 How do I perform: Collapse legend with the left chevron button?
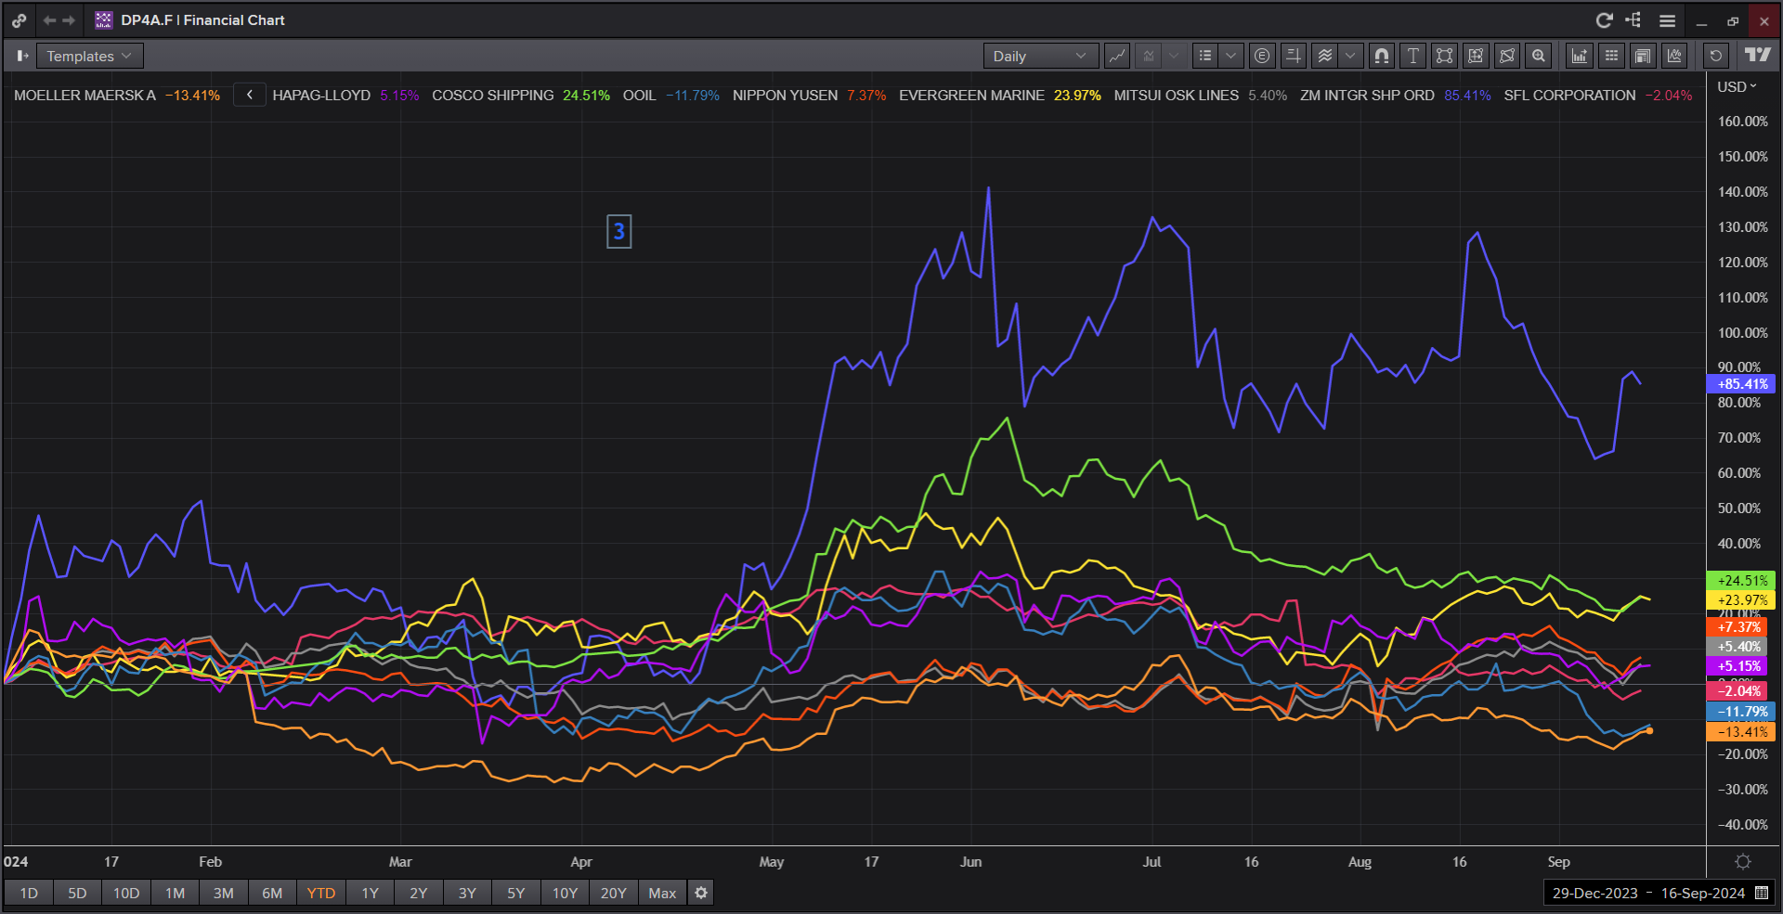250,95
